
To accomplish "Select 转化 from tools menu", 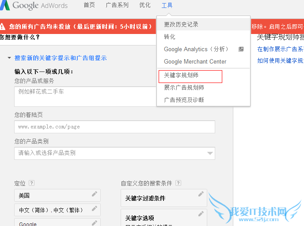I will click(203, 37).
